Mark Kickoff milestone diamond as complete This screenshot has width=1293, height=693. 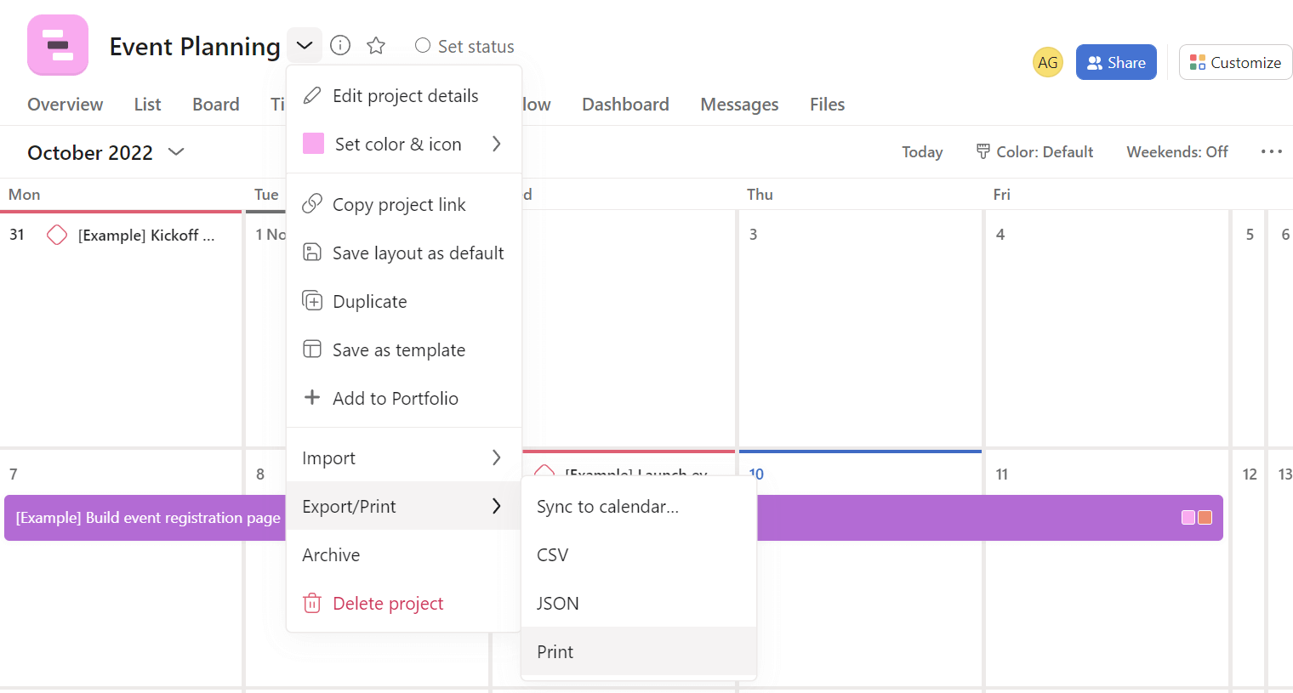point(57,235)
